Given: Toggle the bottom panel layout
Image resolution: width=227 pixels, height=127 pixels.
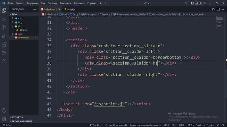Looking at the screenshot, I should click(x=196, y=3).
